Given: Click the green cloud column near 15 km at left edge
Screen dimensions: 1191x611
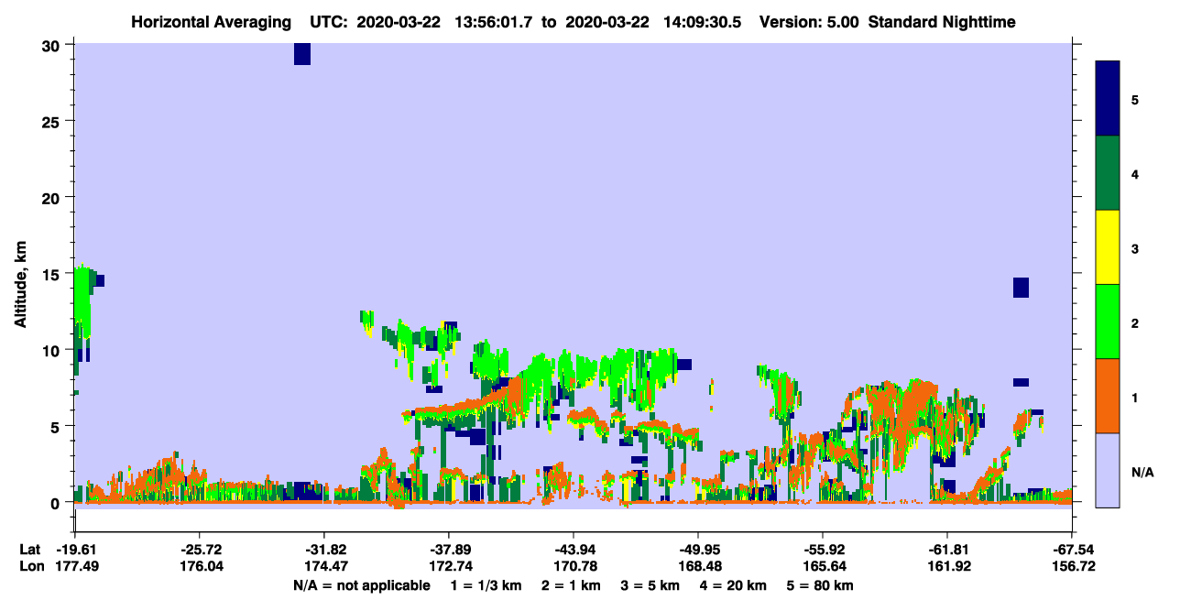Looking at the screenshot, I should 83,302.
